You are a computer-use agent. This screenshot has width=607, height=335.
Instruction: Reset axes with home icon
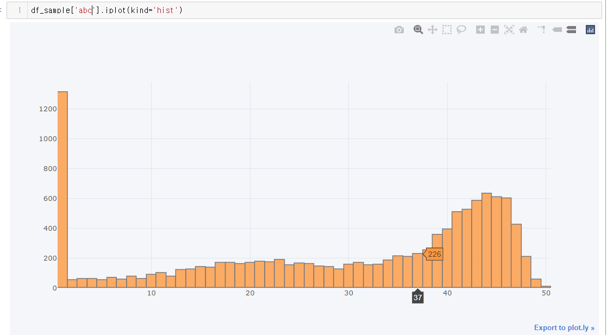tap(523, 30)
